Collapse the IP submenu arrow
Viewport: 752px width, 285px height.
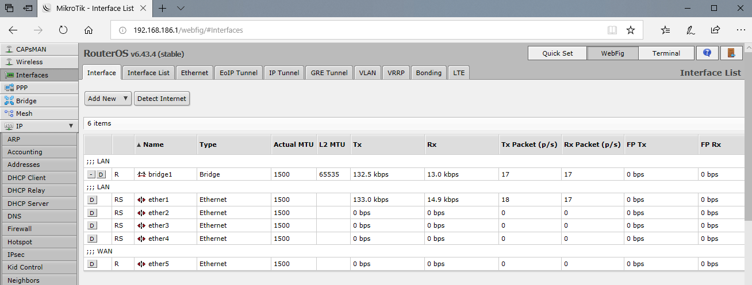(71, 126)
